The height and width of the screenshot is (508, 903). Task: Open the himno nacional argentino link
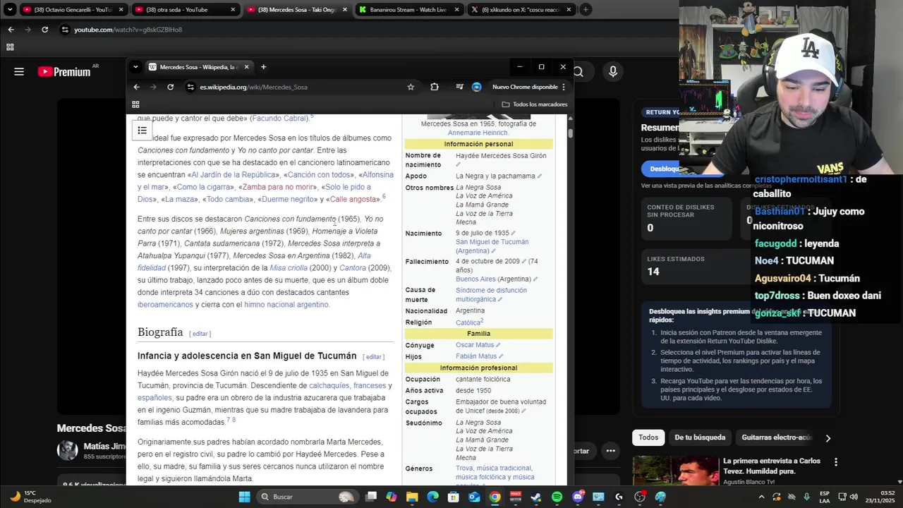pyautogui.click(x=286, y=305)
